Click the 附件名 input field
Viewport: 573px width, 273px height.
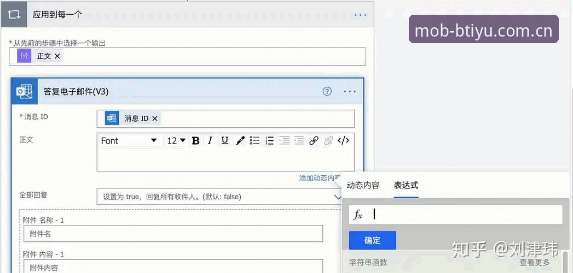pos(173,234)
